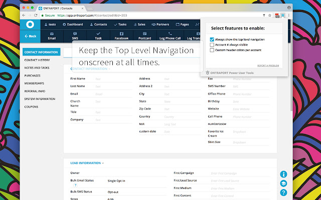The width and height of the screenshot is (321, 200).
Task: Click the Email input field
Action: 114,94
